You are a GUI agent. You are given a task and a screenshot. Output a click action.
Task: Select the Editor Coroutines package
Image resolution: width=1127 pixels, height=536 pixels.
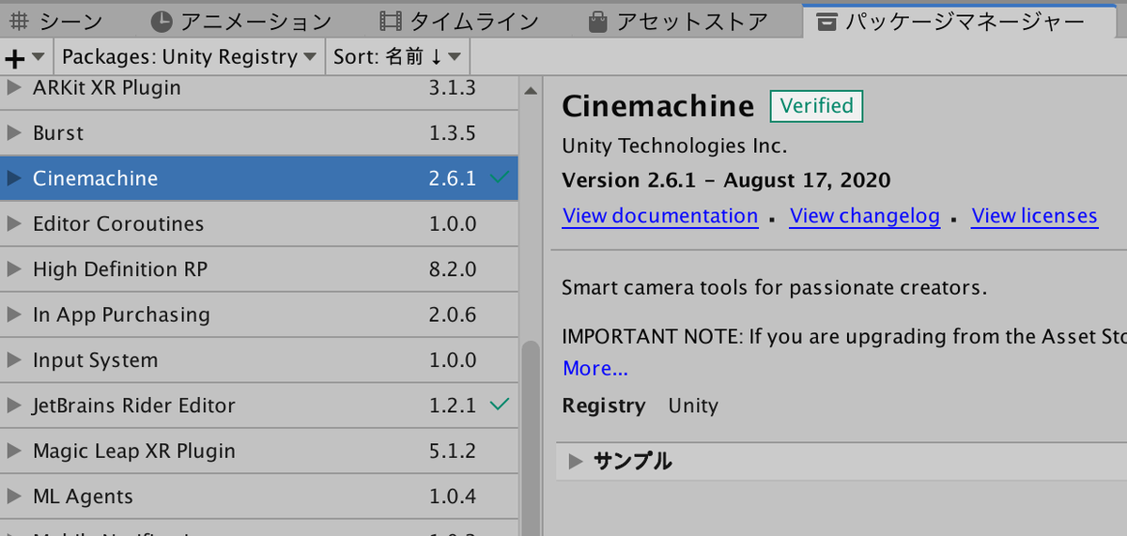pyautogui.click(x=258, y=223)
